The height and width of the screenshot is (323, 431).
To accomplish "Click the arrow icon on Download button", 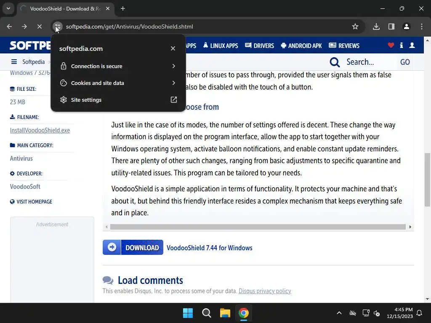I will pyautogui.click(x=112, y=247).
